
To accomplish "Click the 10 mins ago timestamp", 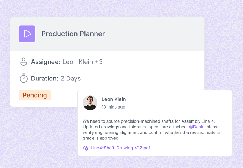I will 113,107.
